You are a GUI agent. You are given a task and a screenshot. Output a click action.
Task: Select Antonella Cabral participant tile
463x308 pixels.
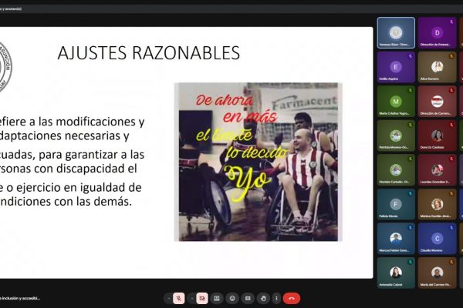tap(396, 273)
